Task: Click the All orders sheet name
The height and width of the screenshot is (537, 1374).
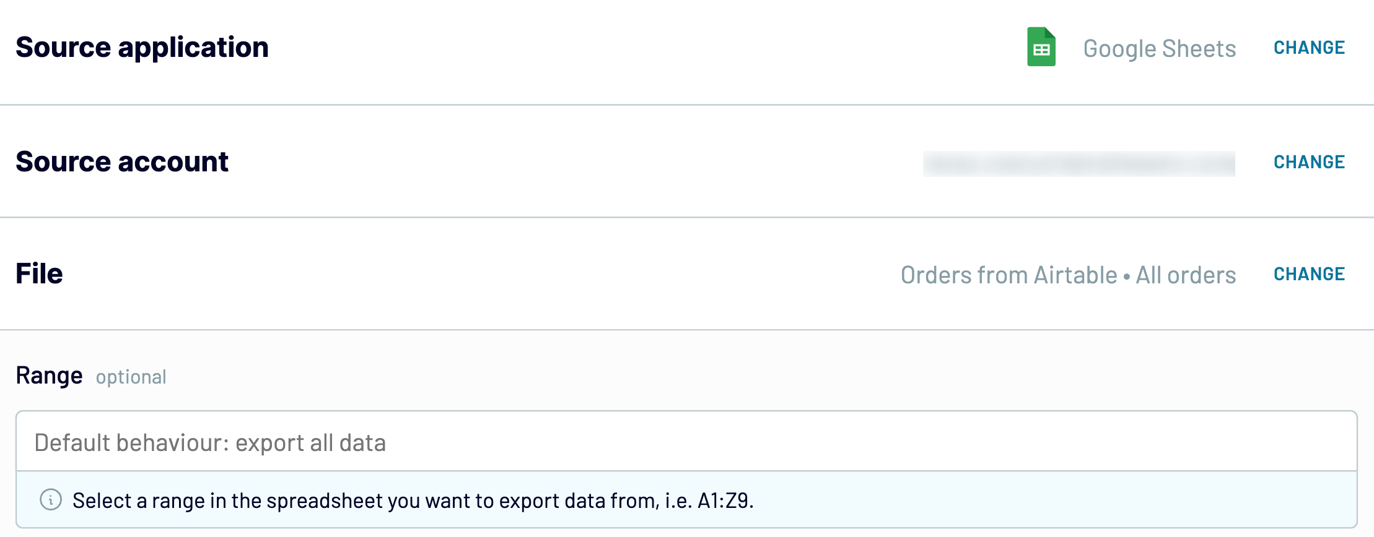Action: click(x=1186, y=275)
